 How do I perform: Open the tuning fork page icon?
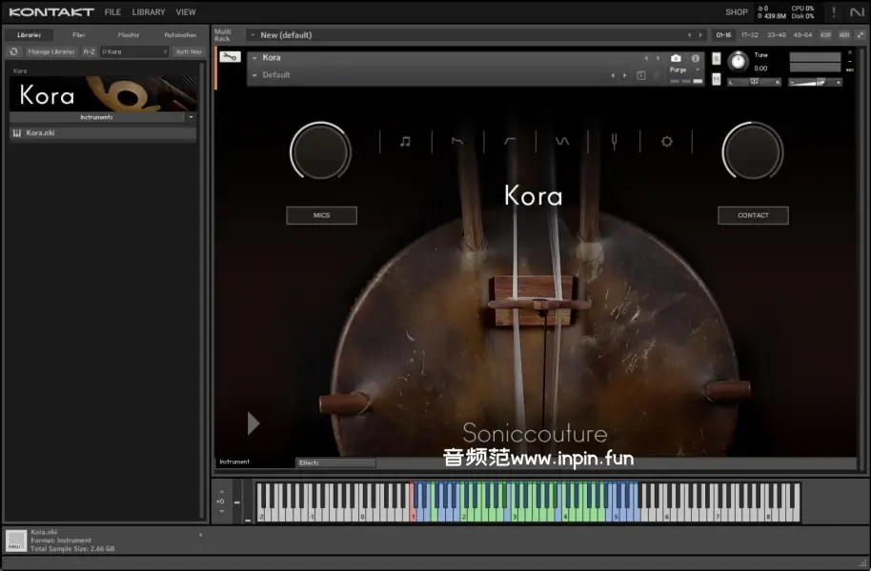pyautogui.click(x=615, y=142)
